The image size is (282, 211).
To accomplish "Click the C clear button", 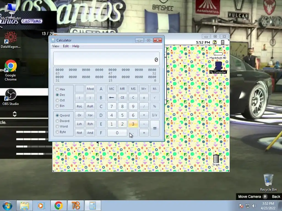I will click(x=133, y=98).
